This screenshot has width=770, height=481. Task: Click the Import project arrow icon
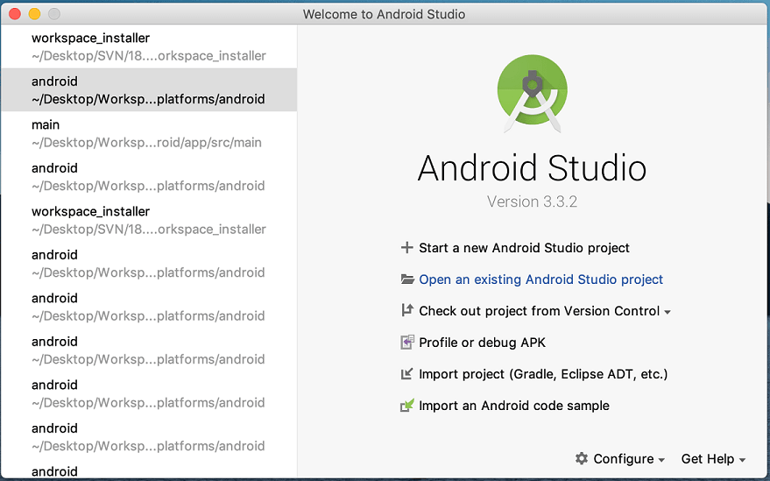click(x=406, y=374)
